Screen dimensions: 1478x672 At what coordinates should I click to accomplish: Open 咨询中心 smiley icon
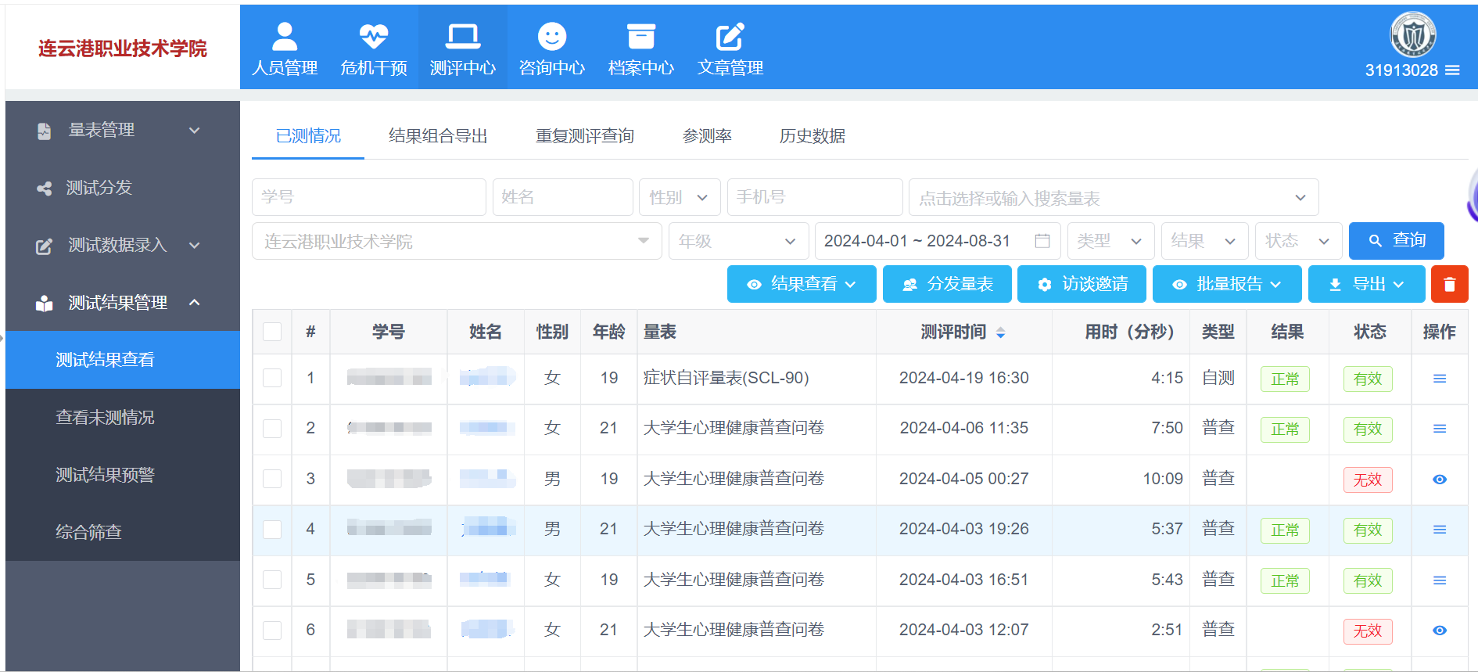(x=552, y=36)
